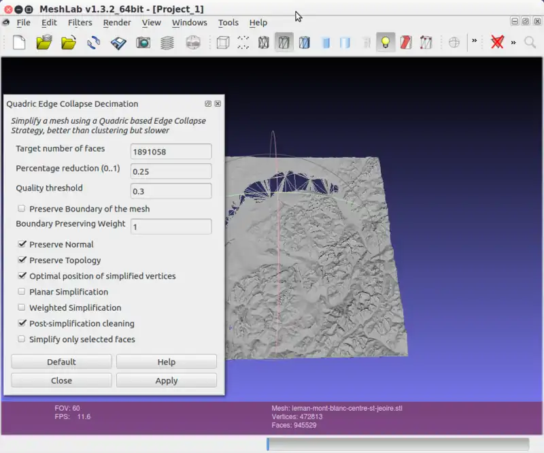Check Simplify only selected faces
Viewport: 544px width, 453px height.
pyautogui.click(x=22, y=339)
